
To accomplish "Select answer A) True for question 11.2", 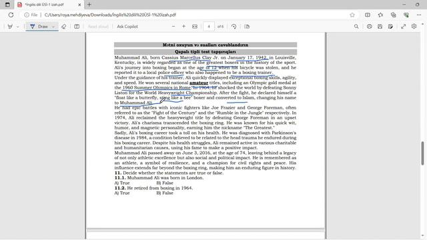I will [122, 193].
